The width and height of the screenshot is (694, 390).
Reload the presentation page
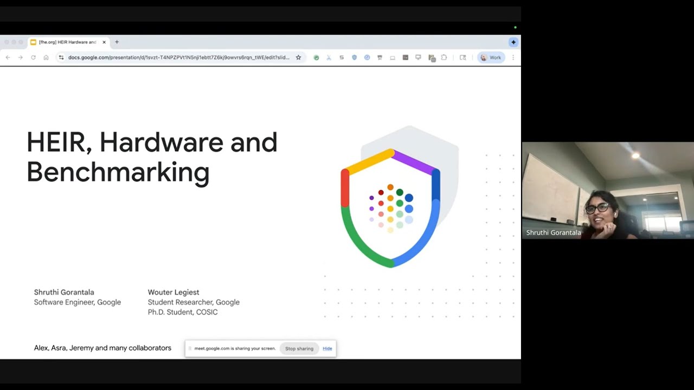pyautogui.click(x=33, y=57)
